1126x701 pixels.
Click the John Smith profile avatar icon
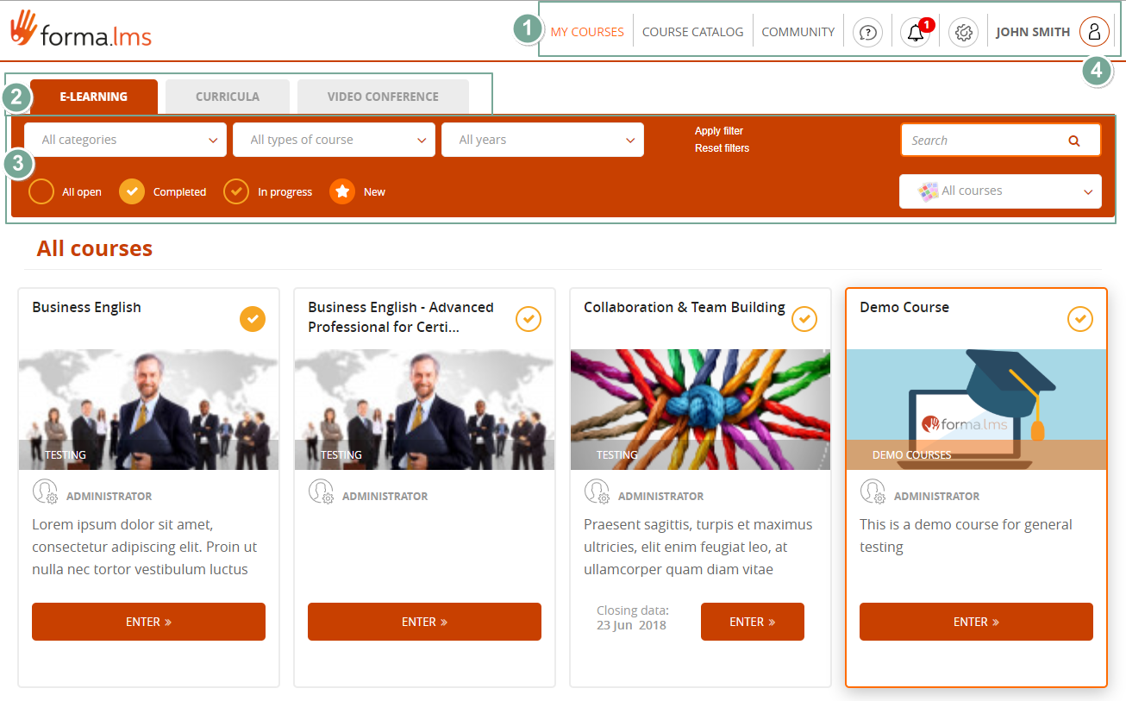(1093, 31)
